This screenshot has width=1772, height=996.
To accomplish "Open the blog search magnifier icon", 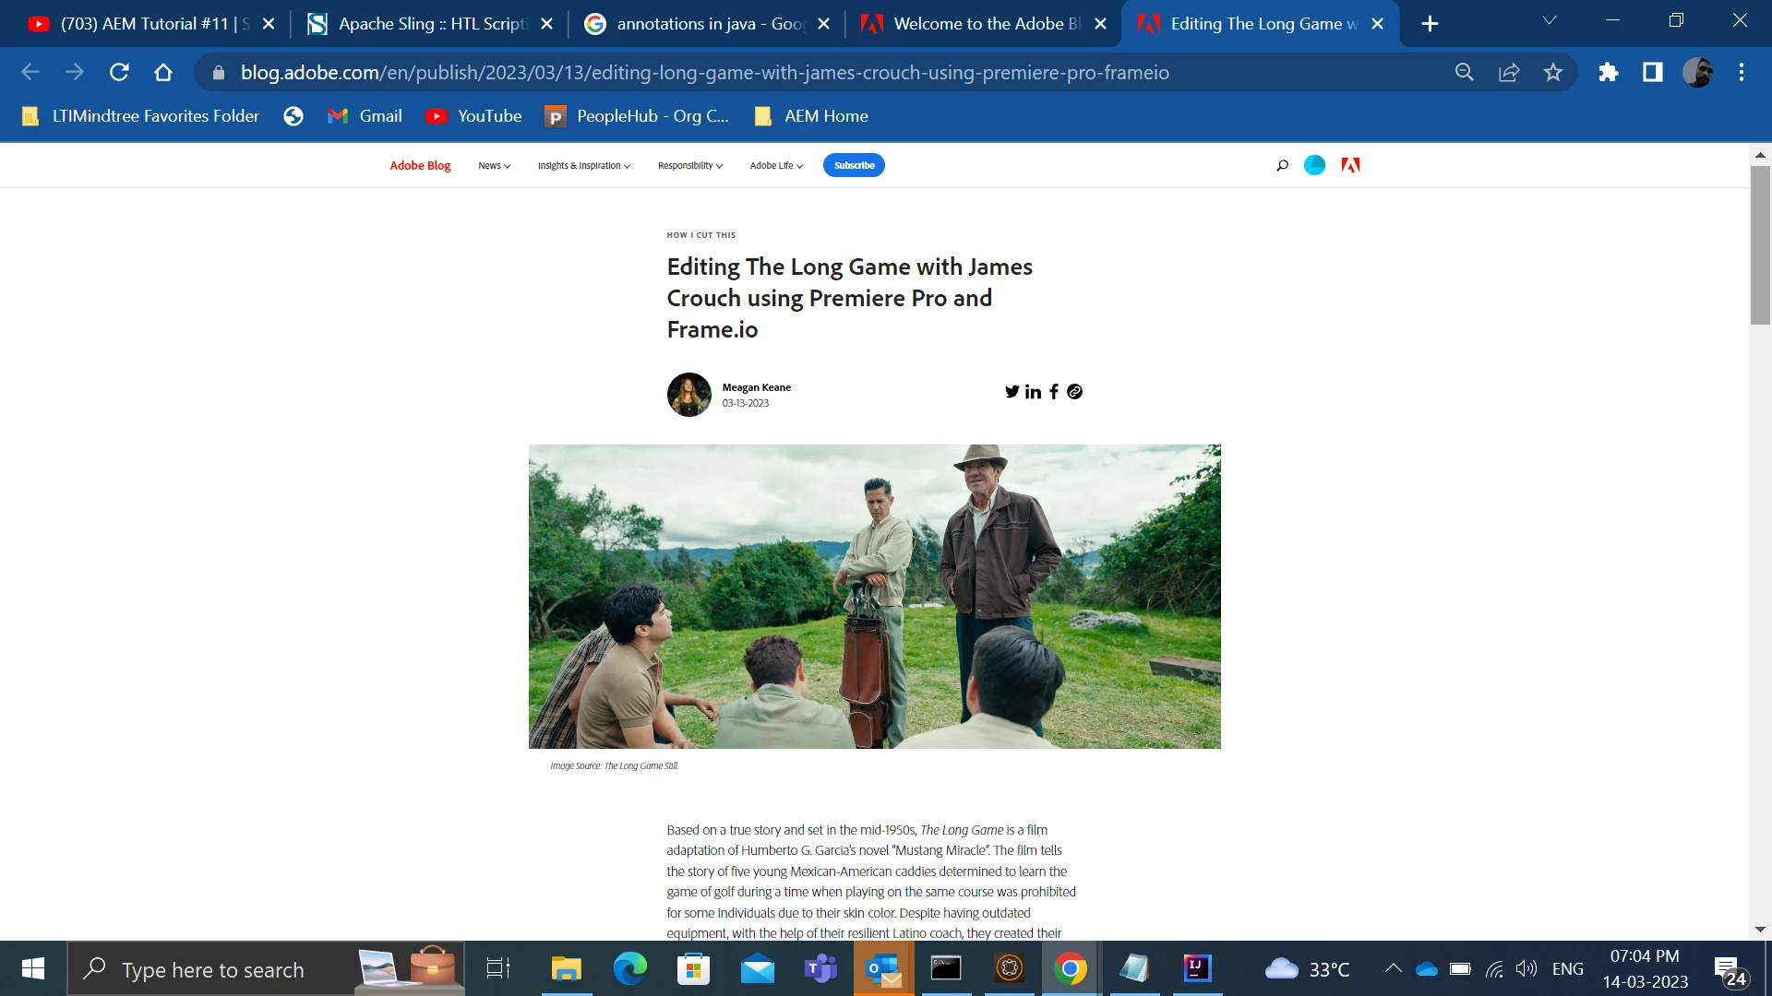I will (1282, 166).
